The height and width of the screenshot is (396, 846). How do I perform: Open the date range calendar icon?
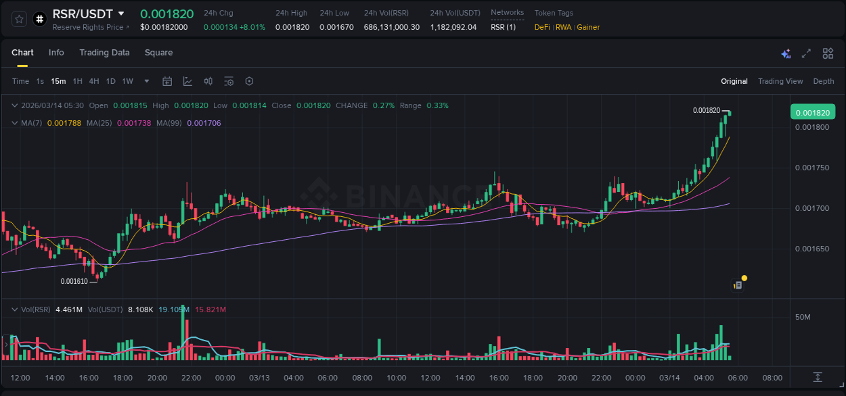click(x=167, y=81)
